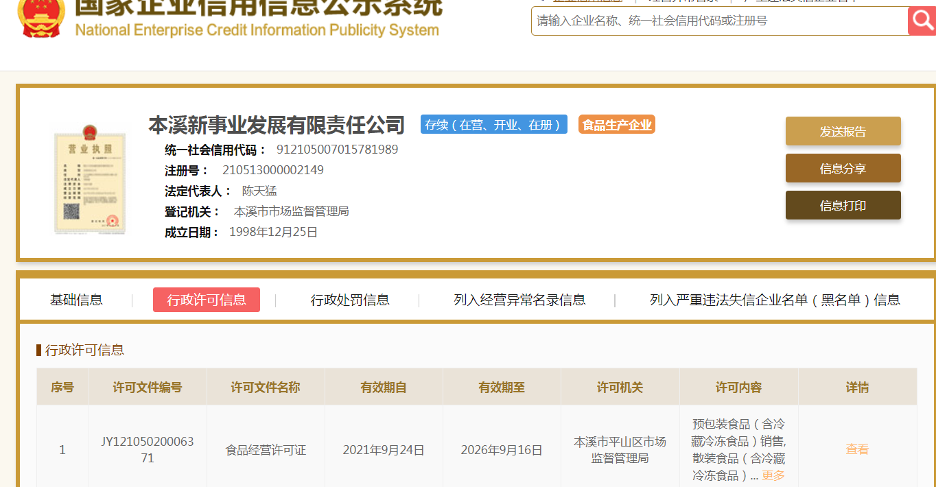The image size is (936, 487).
Task: Focus the enterprise name search field
Action: (x=719, y=21)
